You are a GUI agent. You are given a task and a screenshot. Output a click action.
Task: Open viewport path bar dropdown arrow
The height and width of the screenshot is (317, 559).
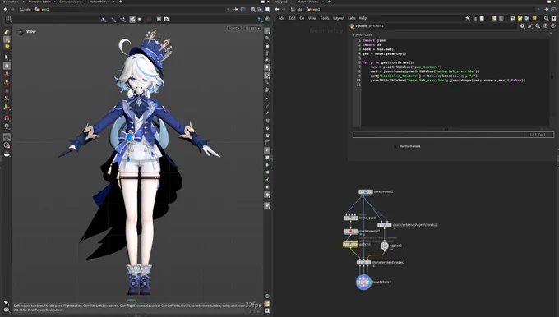point(228,10)
